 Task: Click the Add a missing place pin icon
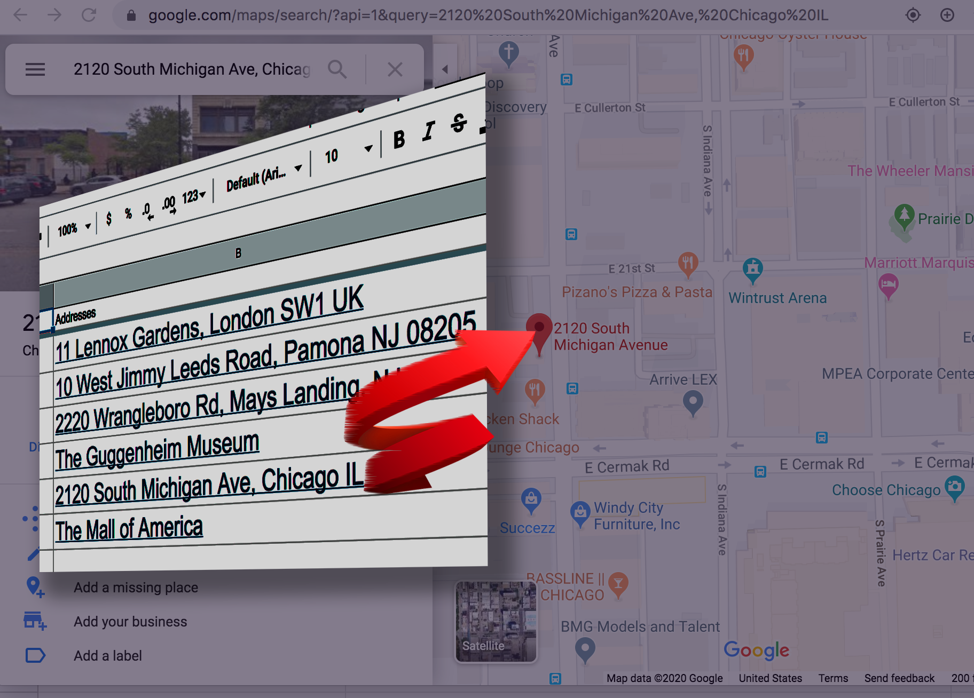[x=35, y=588]
